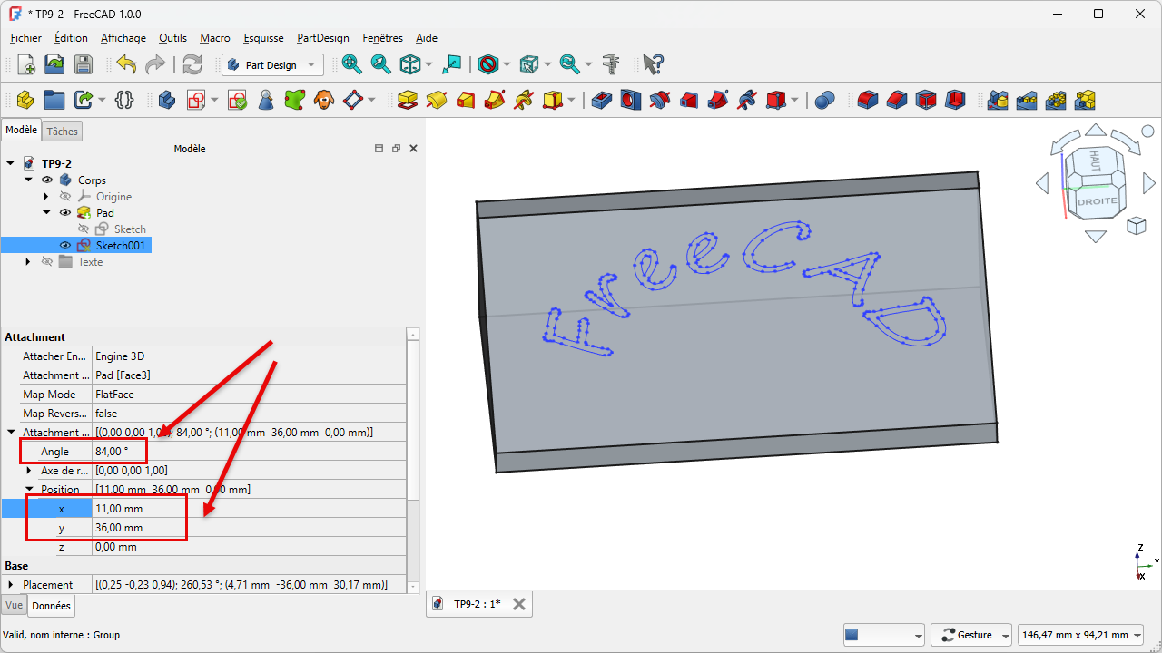Click the y position value 36,00 mm
The image size is (1162, 653).
[249, 528]
